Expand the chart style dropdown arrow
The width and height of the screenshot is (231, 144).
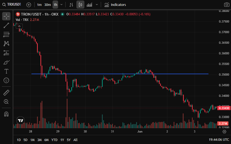97,5
